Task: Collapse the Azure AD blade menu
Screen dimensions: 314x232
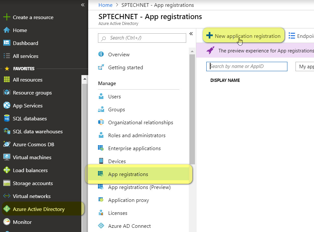Action: click(191, 34)
